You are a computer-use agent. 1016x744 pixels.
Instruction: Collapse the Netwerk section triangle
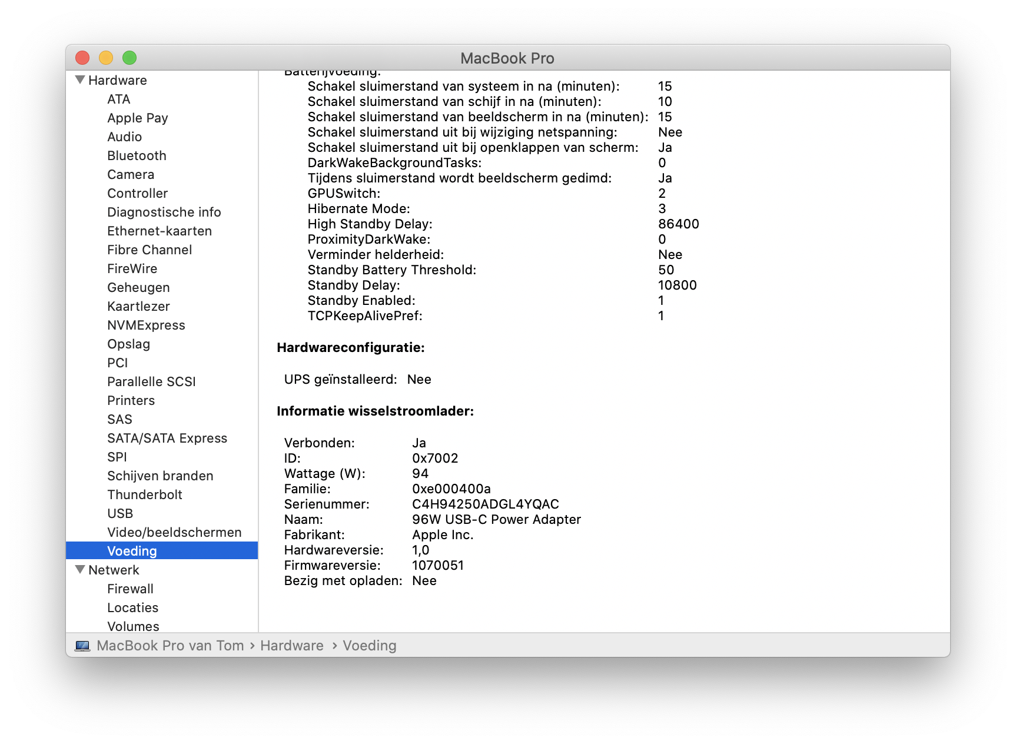(x=80, y=569)
